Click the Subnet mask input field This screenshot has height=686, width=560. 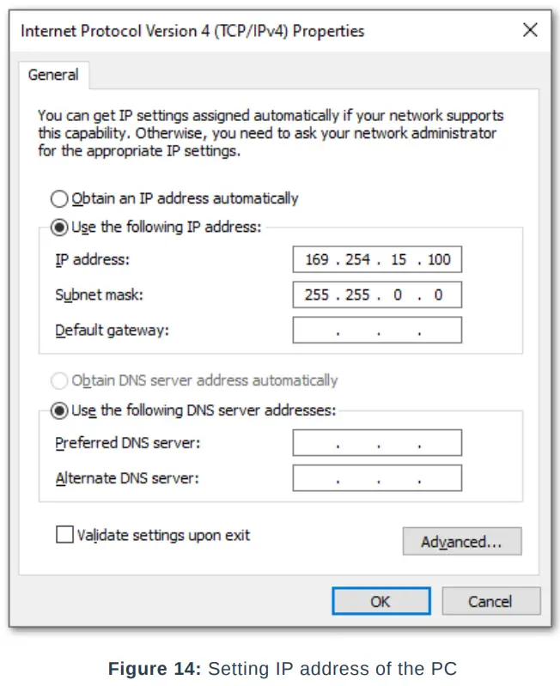377,294
